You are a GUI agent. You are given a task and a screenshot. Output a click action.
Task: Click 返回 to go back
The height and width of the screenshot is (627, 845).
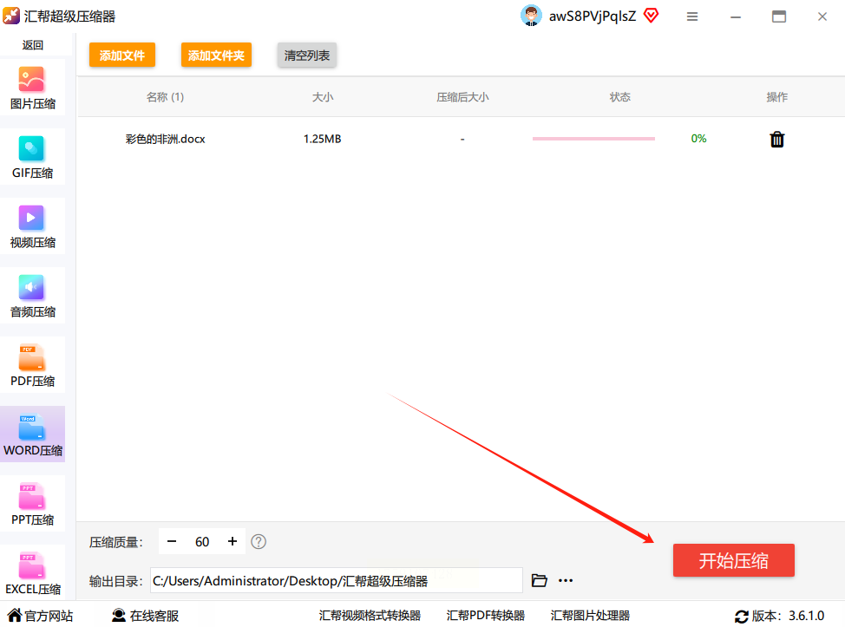[33, 45]
